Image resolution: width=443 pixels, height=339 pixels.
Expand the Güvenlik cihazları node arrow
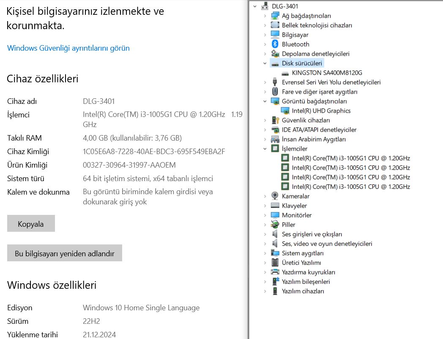pyautogui.click(x=265, y=120)
